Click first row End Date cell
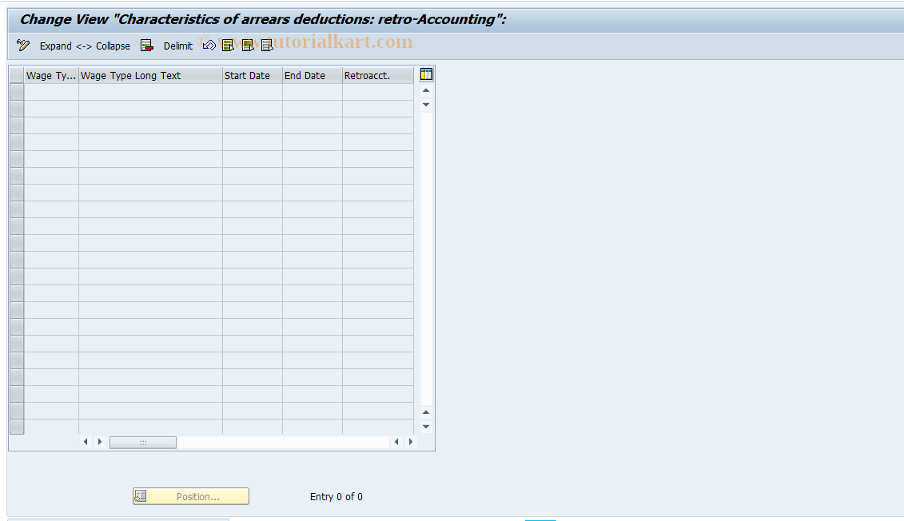Viewport: 904px width, 521px height. (x=313, y=92)
